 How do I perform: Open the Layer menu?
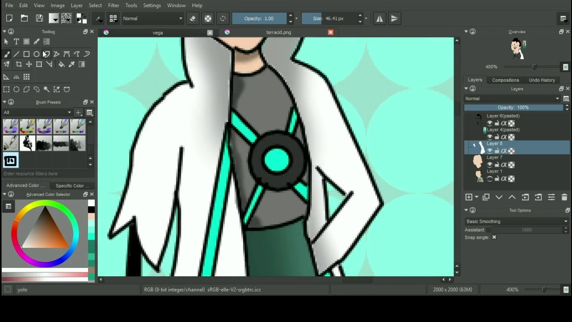[77, 5]
